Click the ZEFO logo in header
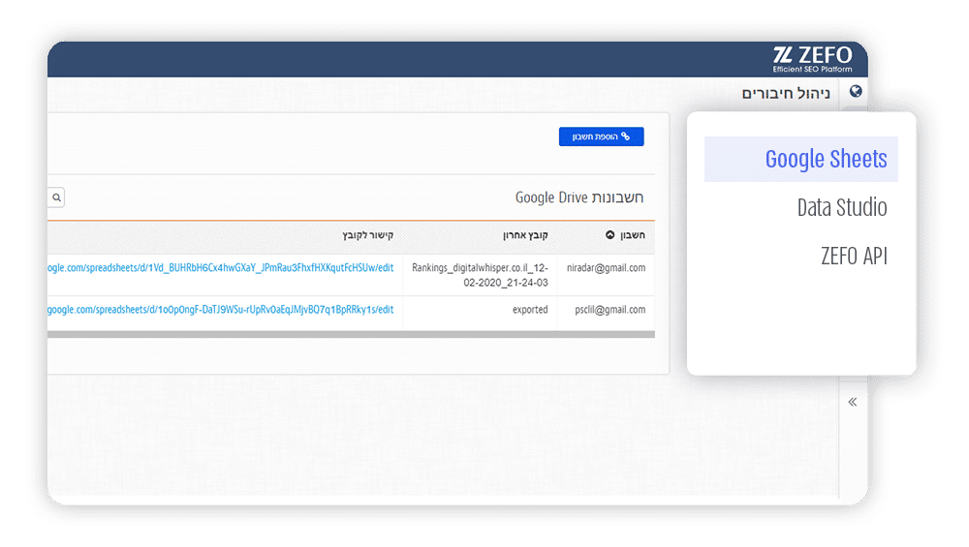 [x=812, y=59]
